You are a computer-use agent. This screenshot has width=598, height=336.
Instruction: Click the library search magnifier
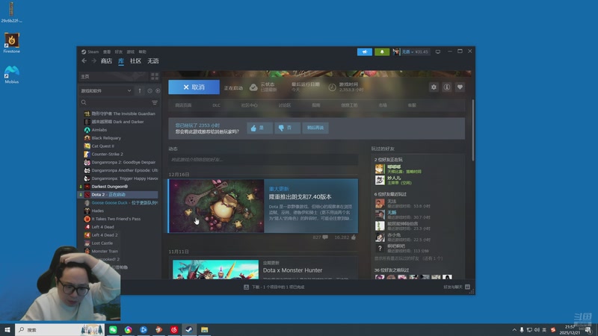tap(84, 102)
